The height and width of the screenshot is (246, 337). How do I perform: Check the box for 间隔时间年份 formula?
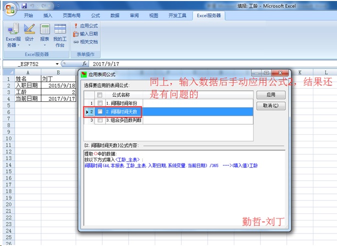(100, 103)
